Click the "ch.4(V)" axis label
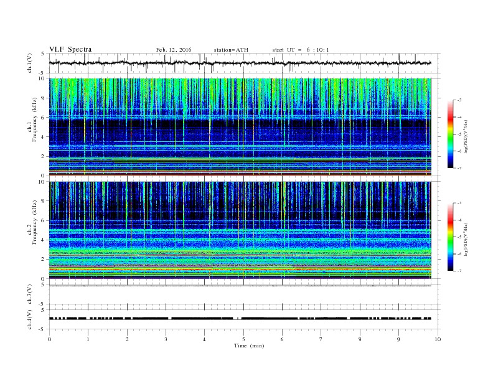This screenshot has width=493, height=381. [30, 319]
